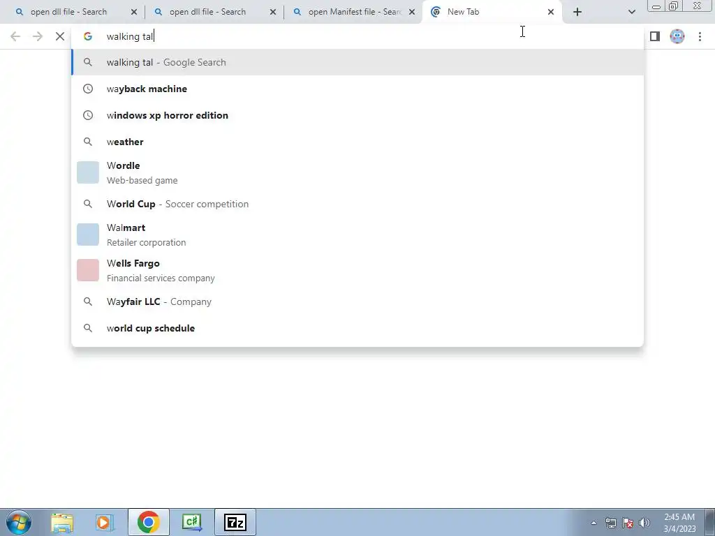Click the magnifier icon beside World Cup
This screenshot has height=536, width=715.
pos(88,204)
